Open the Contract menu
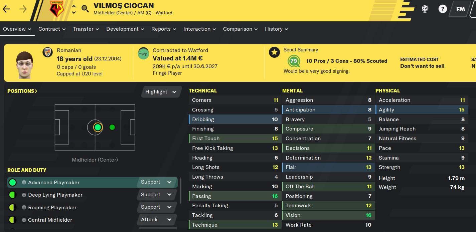476x232 pixels. click(52, 29)
